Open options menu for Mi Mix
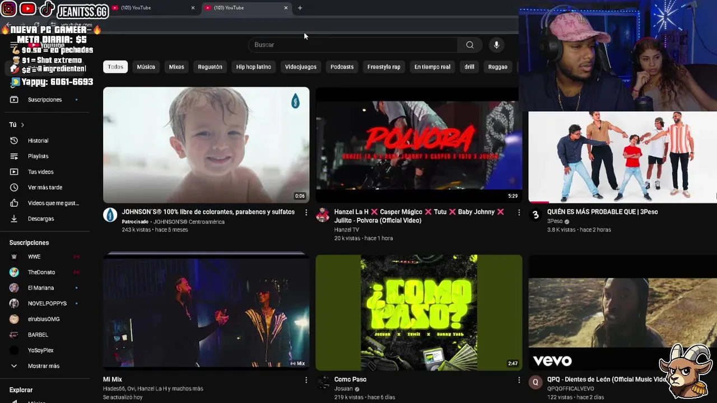The image size is (717, 403). pyautogui.click(x=306, y=380)
